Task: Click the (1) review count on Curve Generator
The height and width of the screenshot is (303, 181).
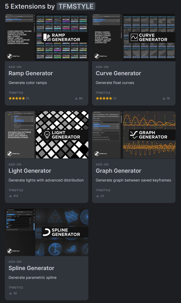Action: tap(115, 98)
